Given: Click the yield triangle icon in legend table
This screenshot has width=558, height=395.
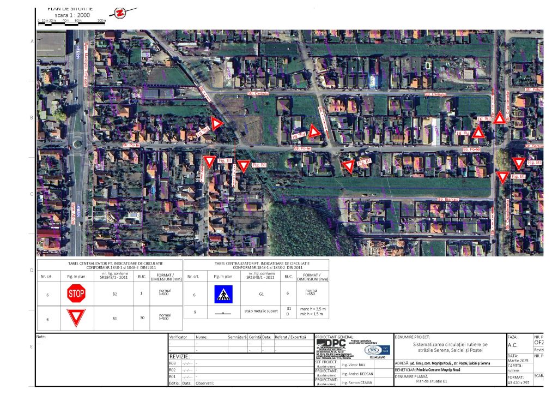Looking at the screenshot, I should click(x=76, y=318).
